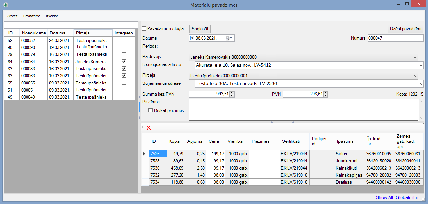Open the Aizvērt menu
Viewport: 428px width, 204px height.
click(x=12, y=16)
